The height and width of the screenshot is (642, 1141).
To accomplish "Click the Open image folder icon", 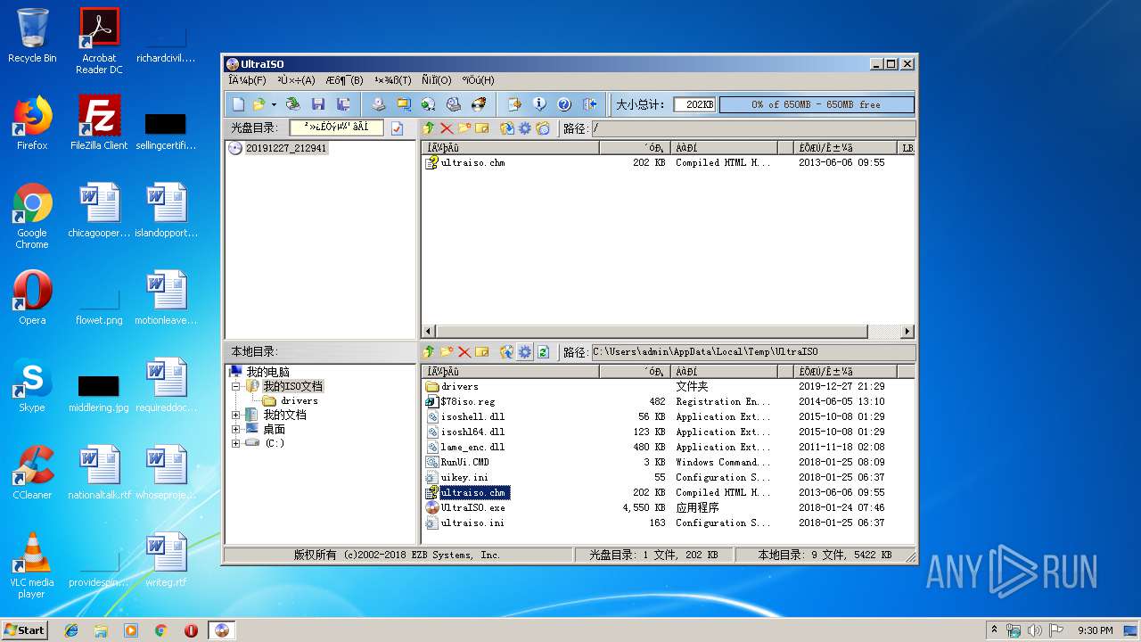I will 259,104.
